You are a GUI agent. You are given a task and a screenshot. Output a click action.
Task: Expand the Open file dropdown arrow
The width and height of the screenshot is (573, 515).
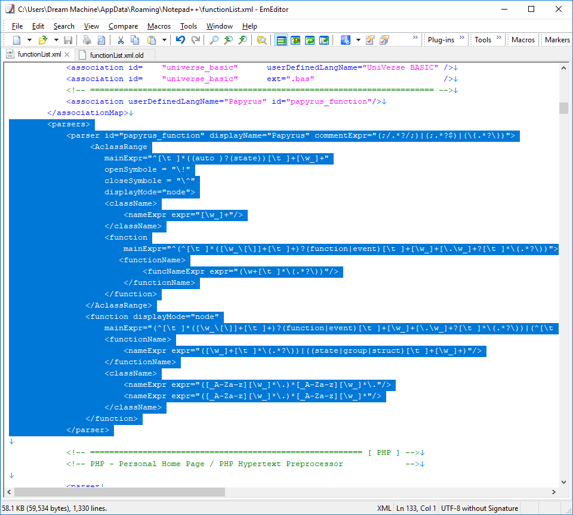tap(56, 40)
